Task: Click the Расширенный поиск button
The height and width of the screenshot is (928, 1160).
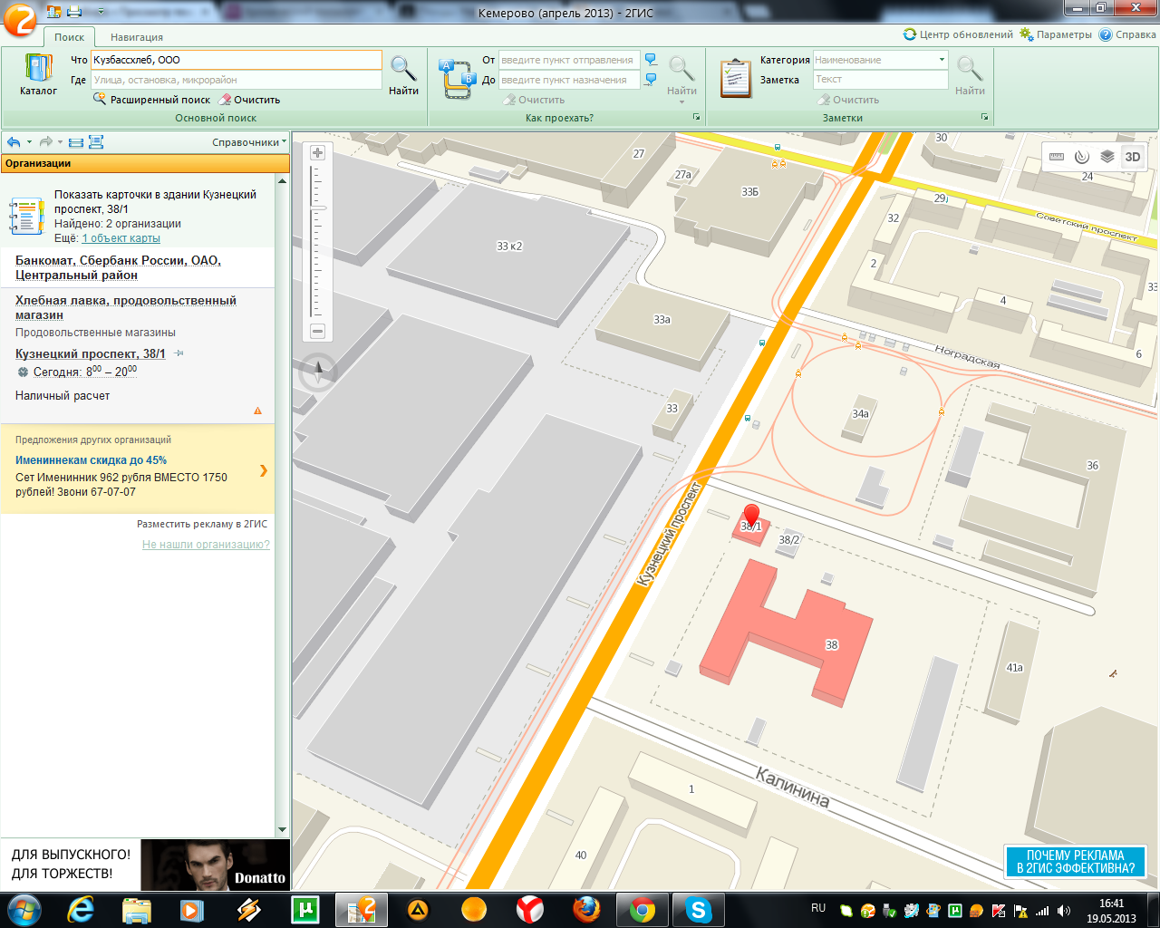Action: point(151,100)
